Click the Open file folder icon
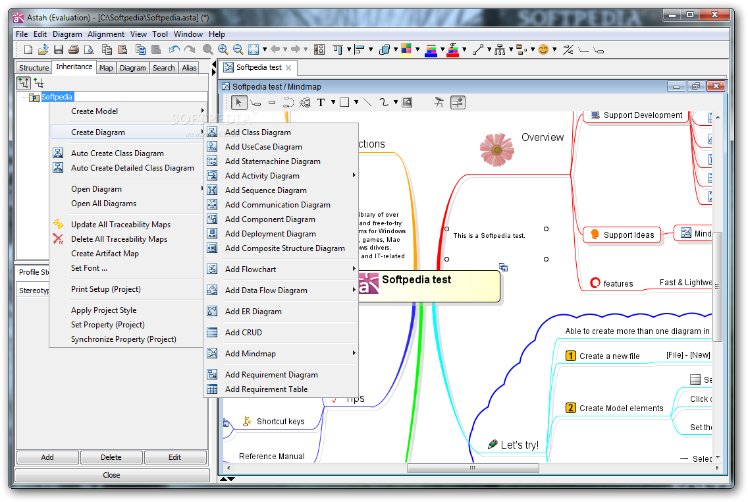This screenshot has width=748, height=502. 43,49
